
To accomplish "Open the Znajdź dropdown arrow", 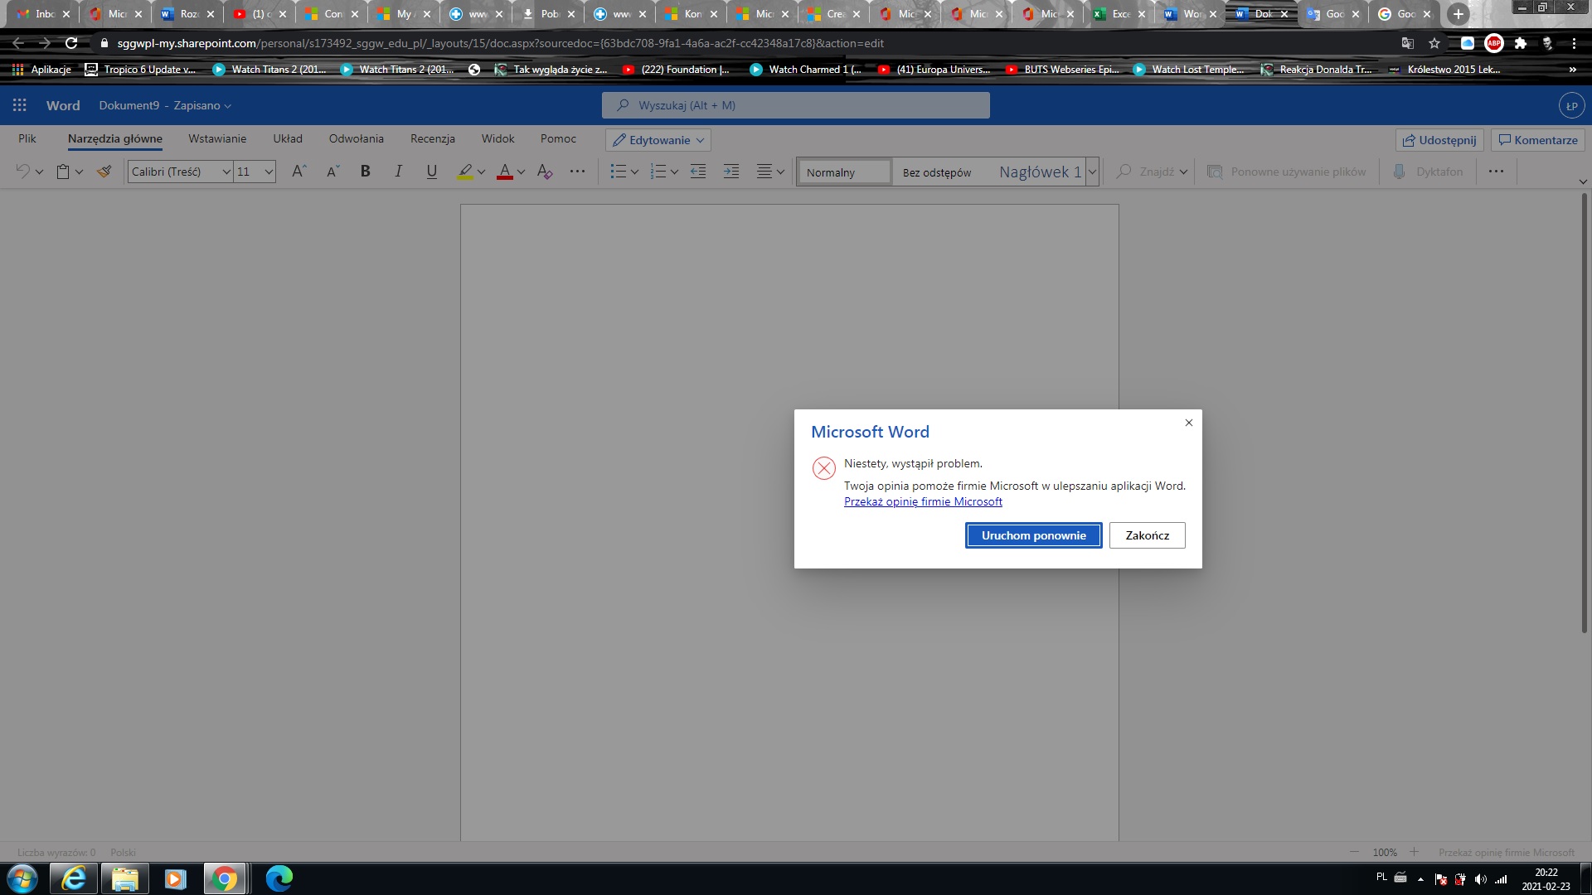I will (1183, 172).
